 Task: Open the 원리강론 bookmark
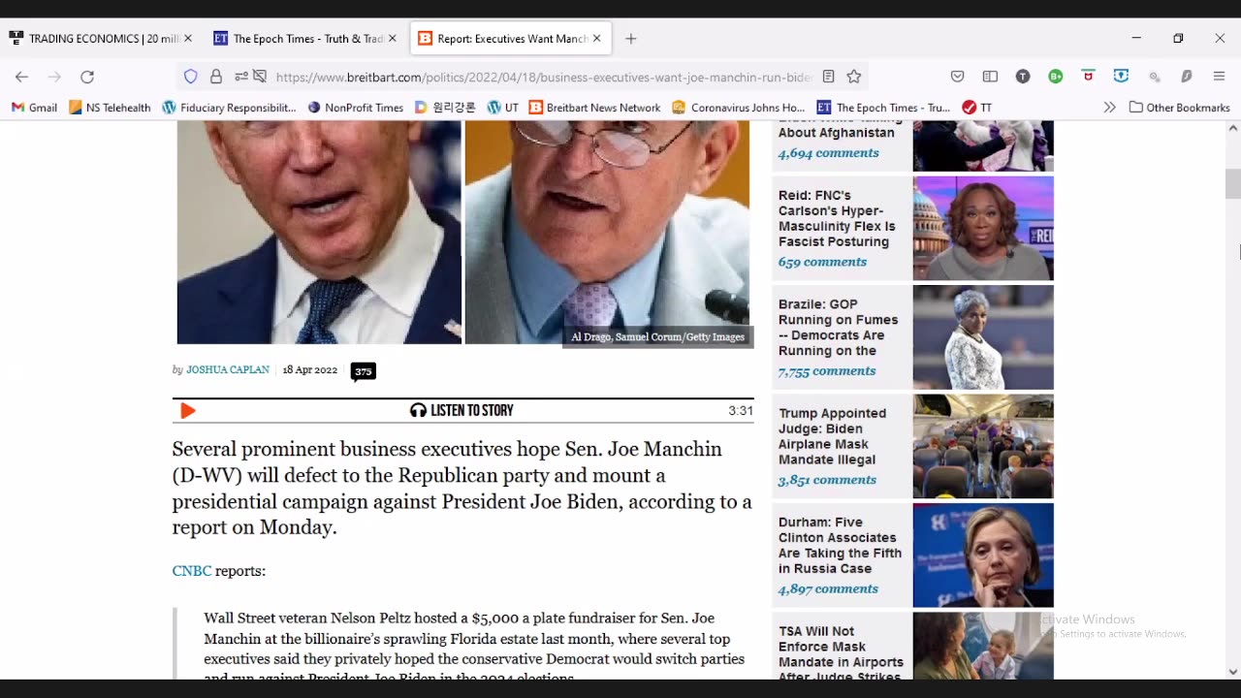(445, 108)
